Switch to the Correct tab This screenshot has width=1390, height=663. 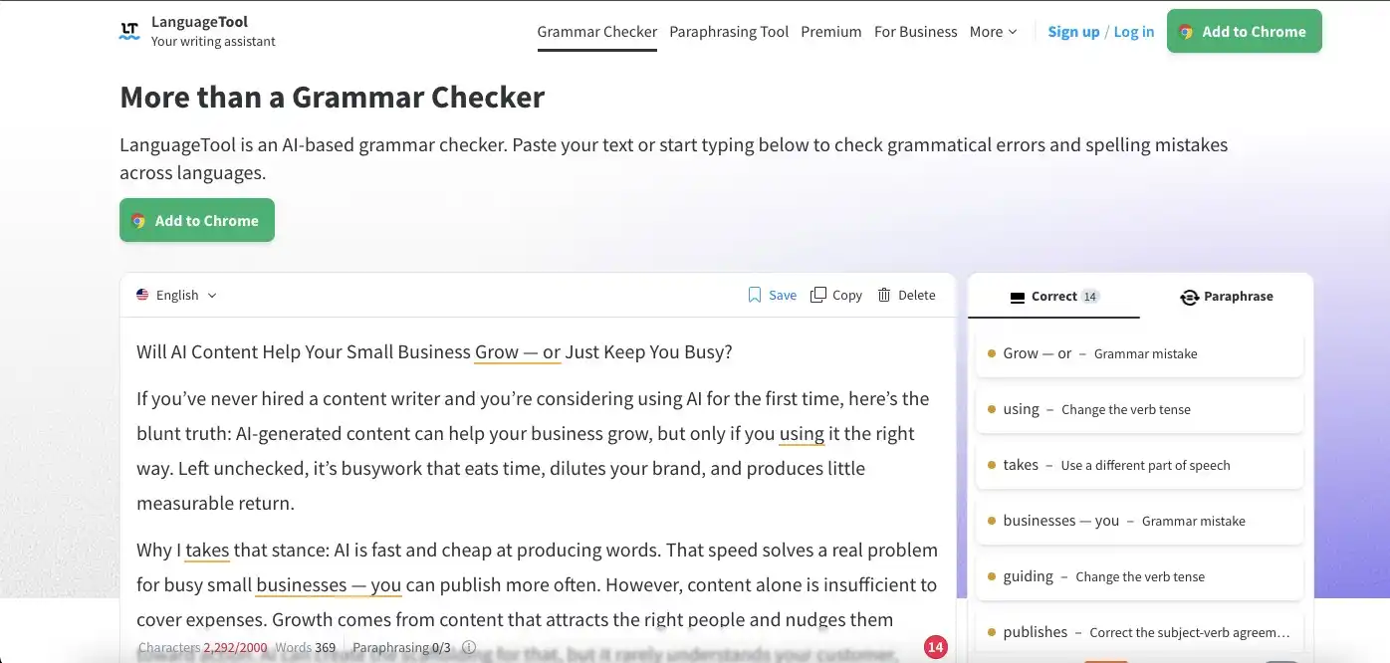1053,296
